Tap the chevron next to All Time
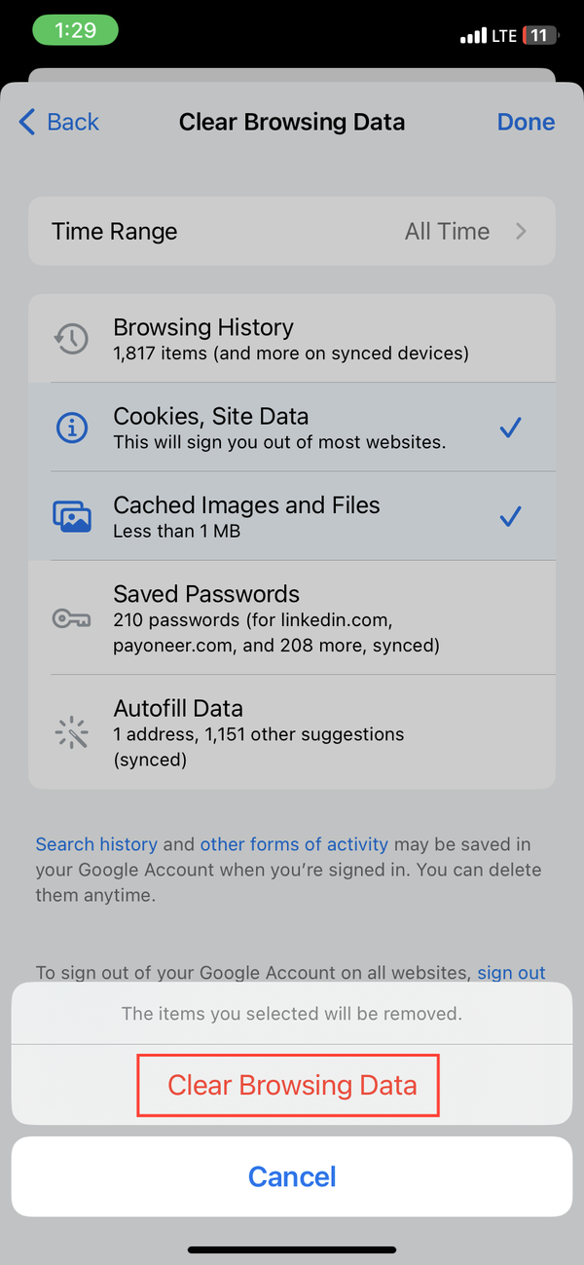This screenshot has width=584, height=1265. pyautogui.click(x=522, y=232)
